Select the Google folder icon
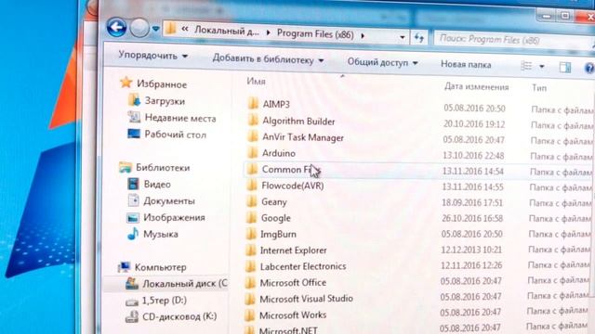This screenshot has height=334, width=595. (252, 218)
